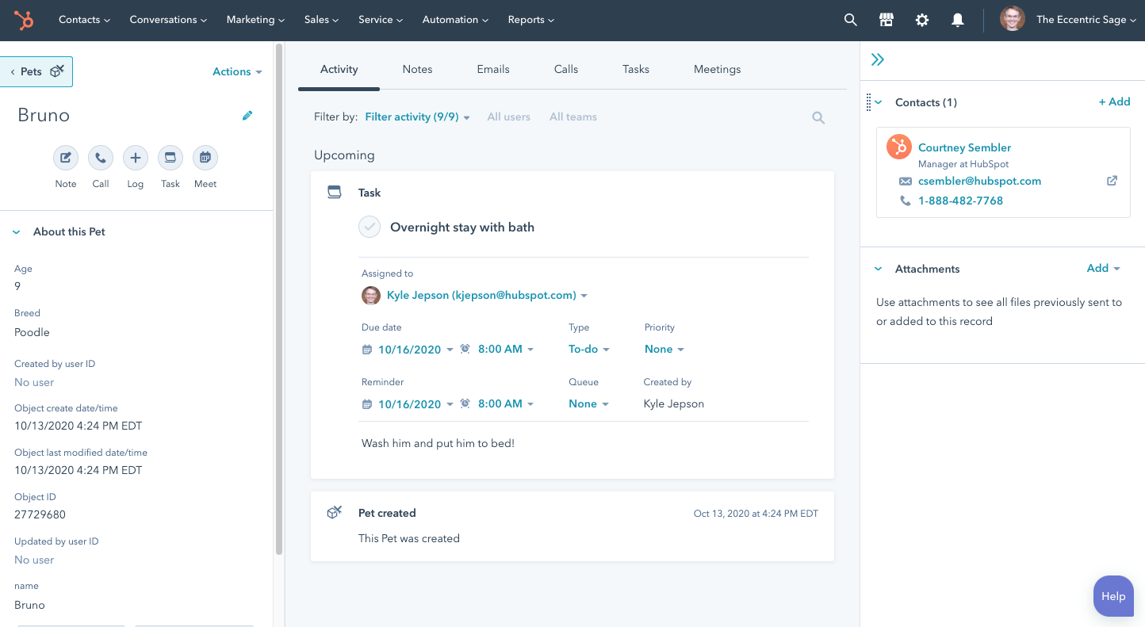
Task: Open global search in the top bar
Action: 850,20
